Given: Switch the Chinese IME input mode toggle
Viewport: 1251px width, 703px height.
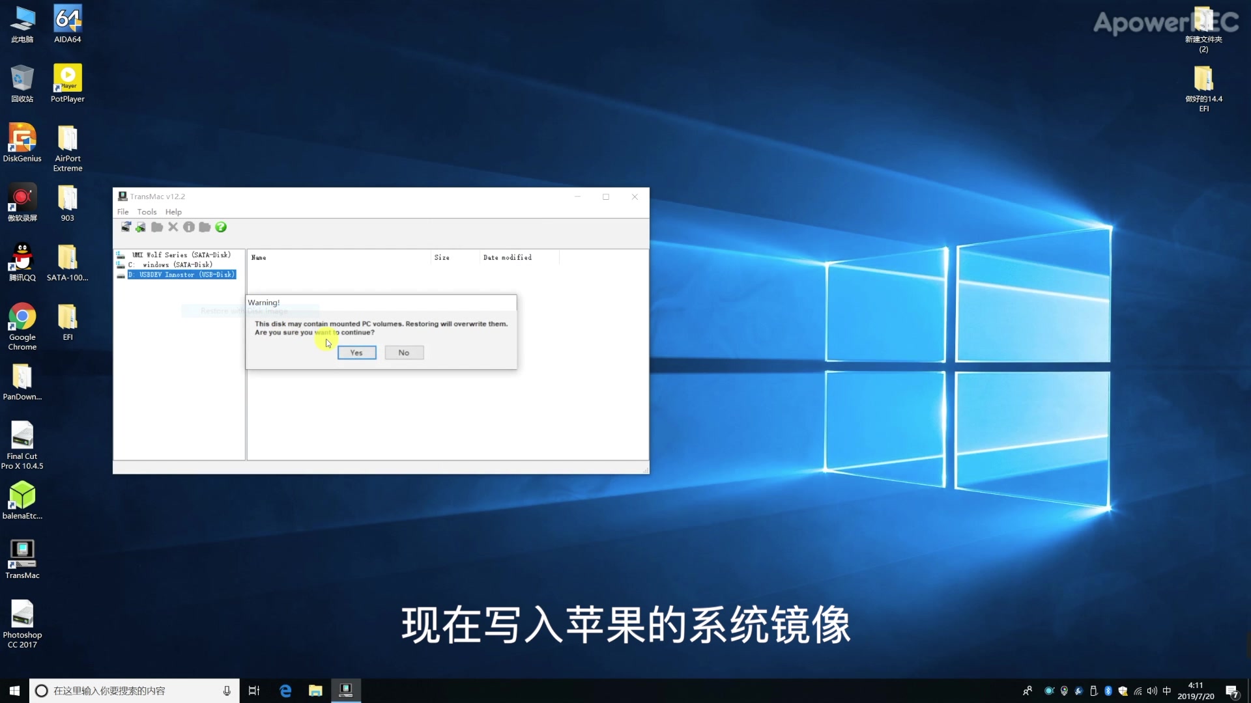Looking at the screenshot, I should (1167, 691).
